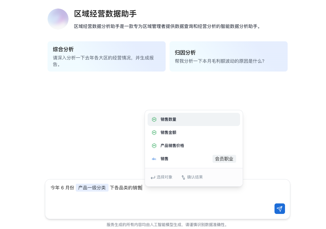Focus the empty area of query input box
The width and height of the screenshot is (326, 229).
(x=157, y=205)
